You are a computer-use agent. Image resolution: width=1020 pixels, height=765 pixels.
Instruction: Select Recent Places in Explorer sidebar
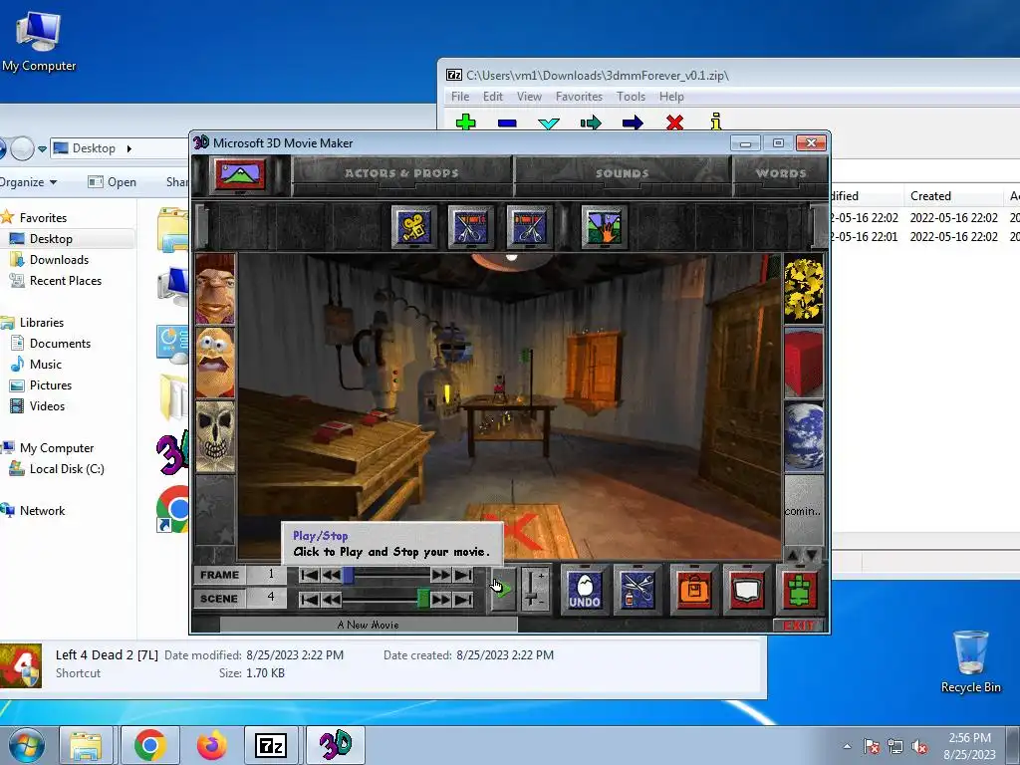(x=65, y=280)
